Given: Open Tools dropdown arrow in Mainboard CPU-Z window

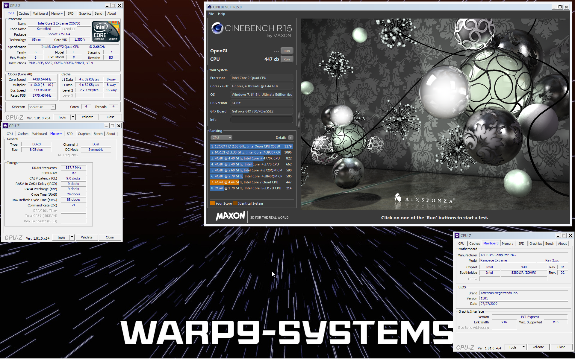Looking at the screenshot, I should [x=523, y=347].
